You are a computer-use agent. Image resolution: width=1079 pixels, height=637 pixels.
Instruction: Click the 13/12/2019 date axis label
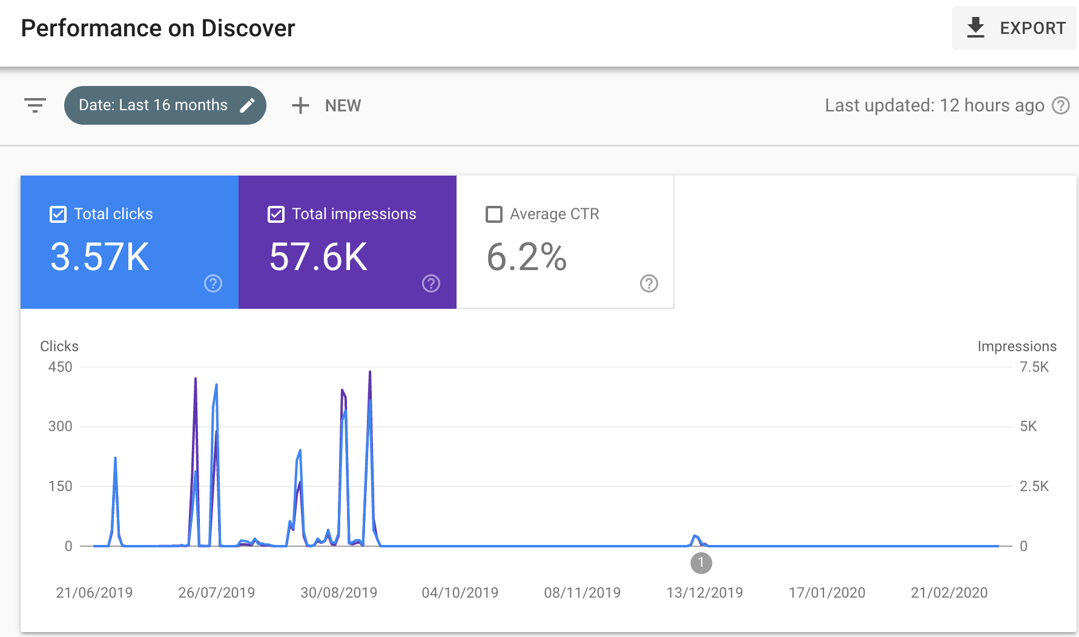(x=705, y=593)
